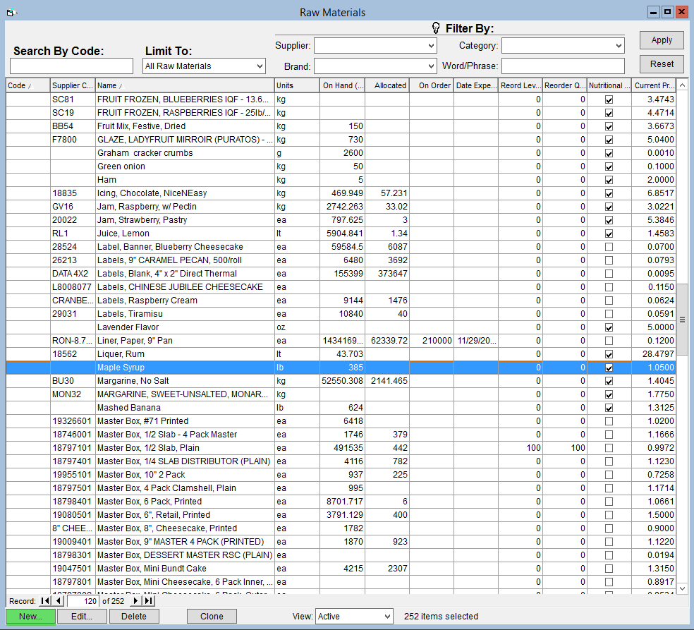This screenshot has width=694, height=630.
Task: Click the lightbulb icon beside Filter By
Action: click(x=436, y=28)
